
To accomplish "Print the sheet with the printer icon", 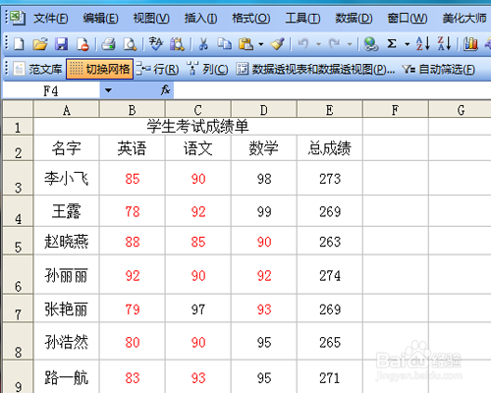I will pos(108,43).
